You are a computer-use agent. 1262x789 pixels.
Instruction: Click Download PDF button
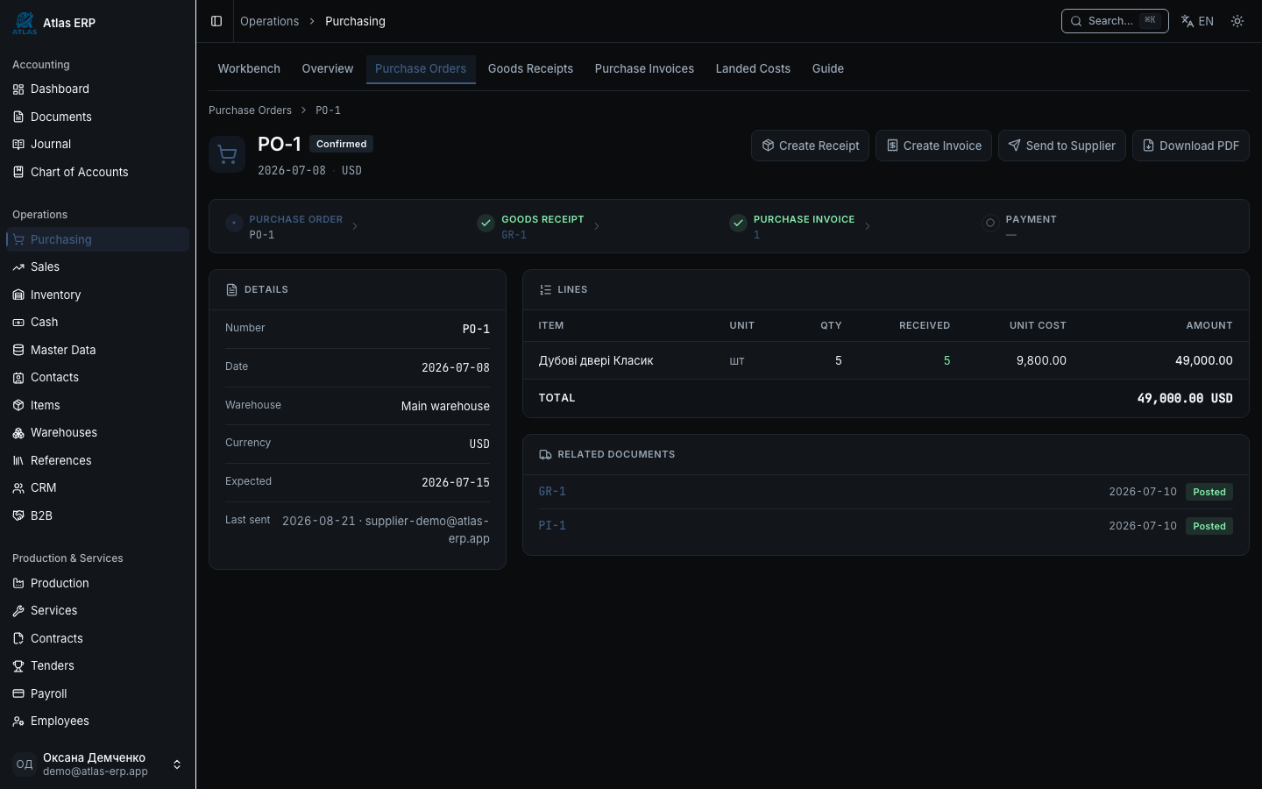pyautogui.click(x=1190, y=146)
